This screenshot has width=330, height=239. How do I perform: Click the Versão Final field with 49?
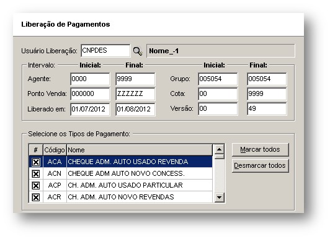(267, 109)
